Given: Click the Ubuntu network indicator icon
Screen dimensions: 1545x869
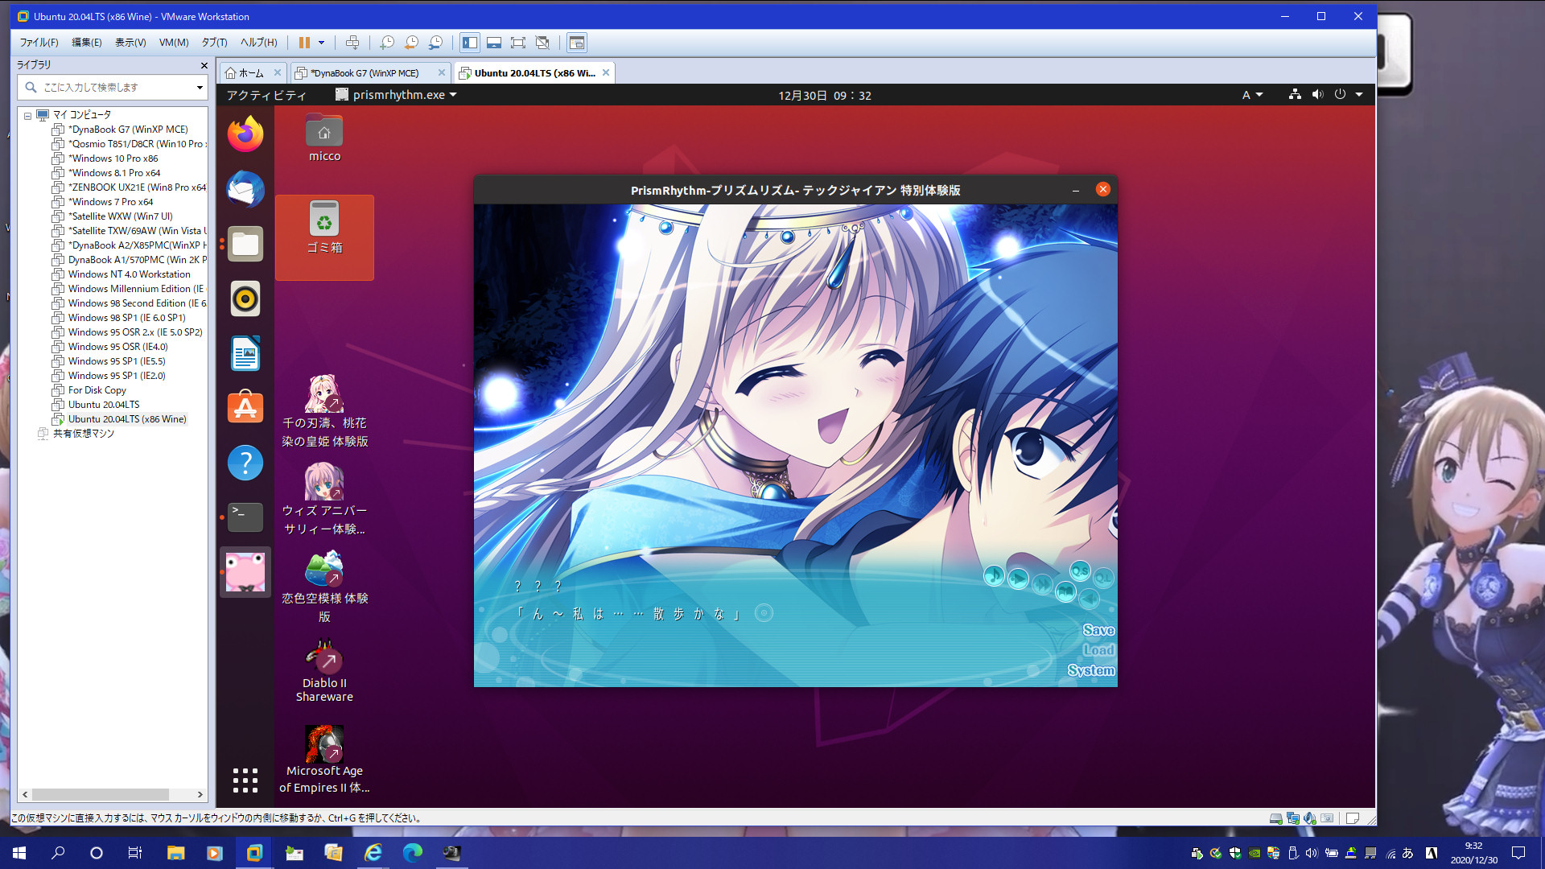Looking at the screenshot, I should 1294,95.
